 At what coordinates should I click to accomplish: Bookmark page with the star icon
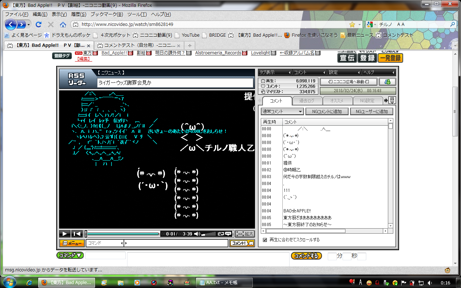pos(352,24)
